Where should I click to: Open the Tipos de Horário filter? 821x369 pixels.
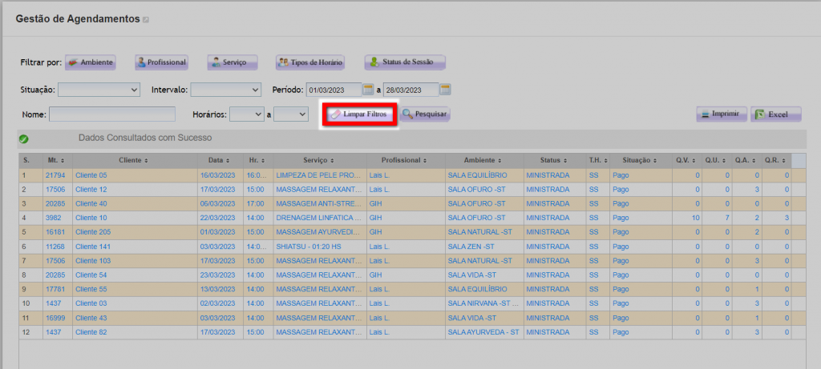pyautogui.click(x=310, y=62)
